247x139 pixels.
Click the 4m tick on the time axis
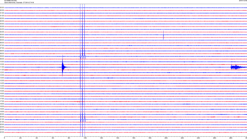coord(37,138)
